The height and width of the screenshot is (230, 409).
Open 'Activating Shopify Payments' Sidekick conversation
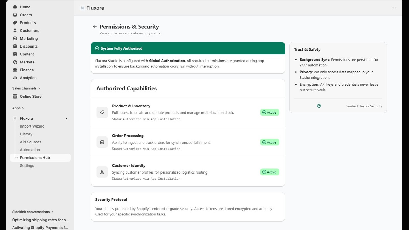pyautogui.click(x=40, y=228)
